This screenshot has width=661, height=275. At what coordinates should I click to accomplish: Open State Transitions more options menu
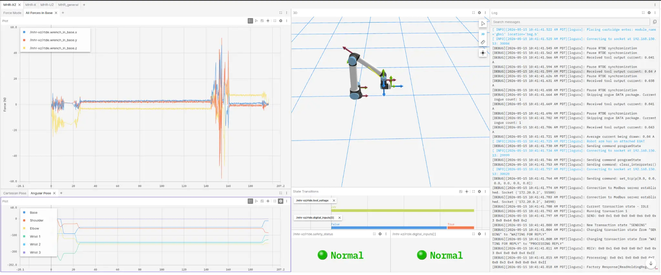(485, 192)
